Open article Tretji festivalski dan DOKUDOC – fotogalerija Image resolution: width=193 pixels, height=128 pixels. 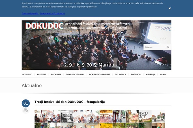point(69,102)
